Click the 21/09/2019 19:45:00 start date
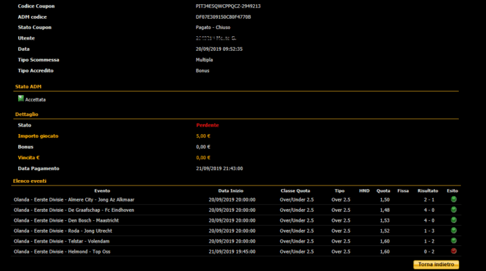 click(x=232, y=252)
